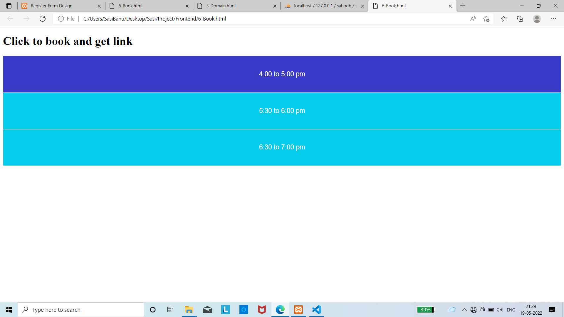The image size is (564, 317).
Task: Book the 4:00 to 5:00 pm slot
Action: (x=282, y=74)
